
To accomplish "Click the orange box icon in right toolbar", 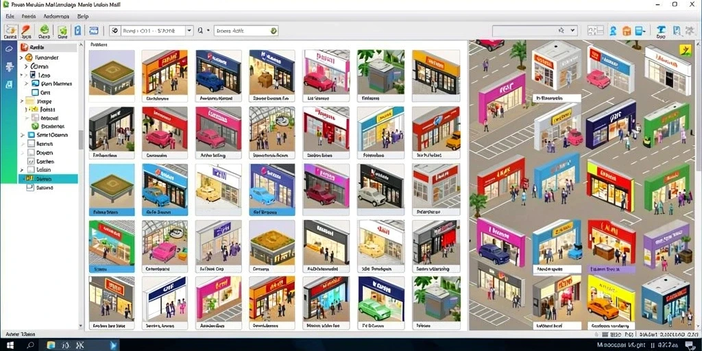I will coord(627,30).
